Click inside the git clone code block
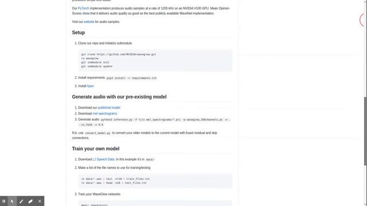This screenshot has width=367, height=206. coord(155,60)
